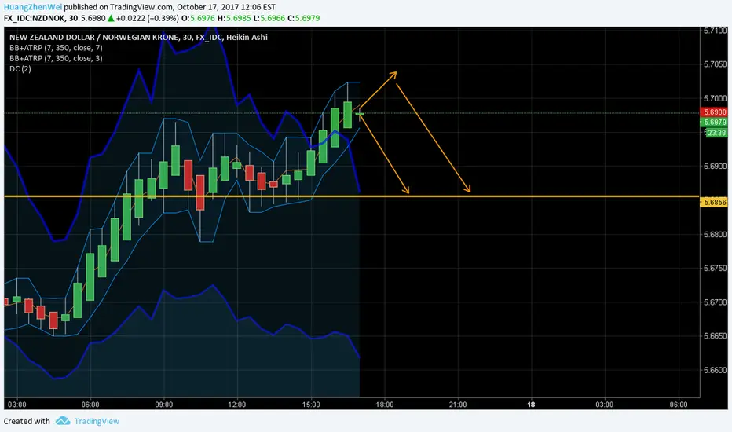The image size is (732, 432).
Task: Click the BB+ATRP (7, 350, close, 3) indicator label
Action: pyautogui.click(x=56, y=58)
